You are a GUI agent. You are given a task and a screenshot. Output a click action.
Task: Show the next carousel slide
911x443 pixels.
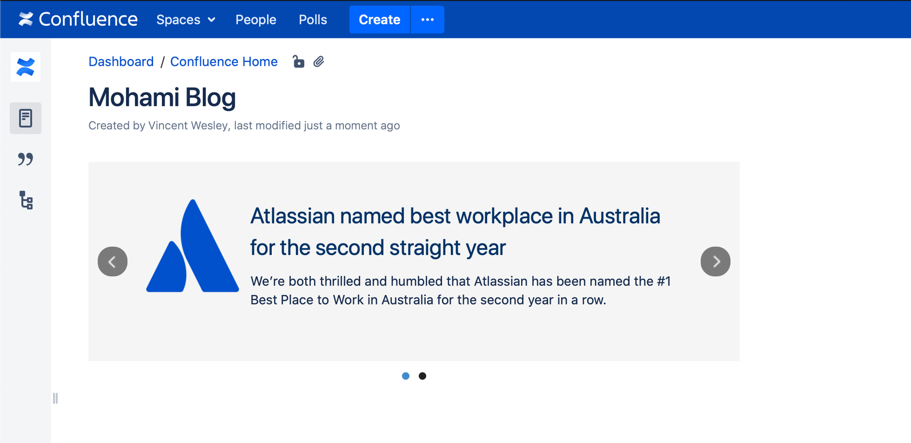click(x=716, y=261)
